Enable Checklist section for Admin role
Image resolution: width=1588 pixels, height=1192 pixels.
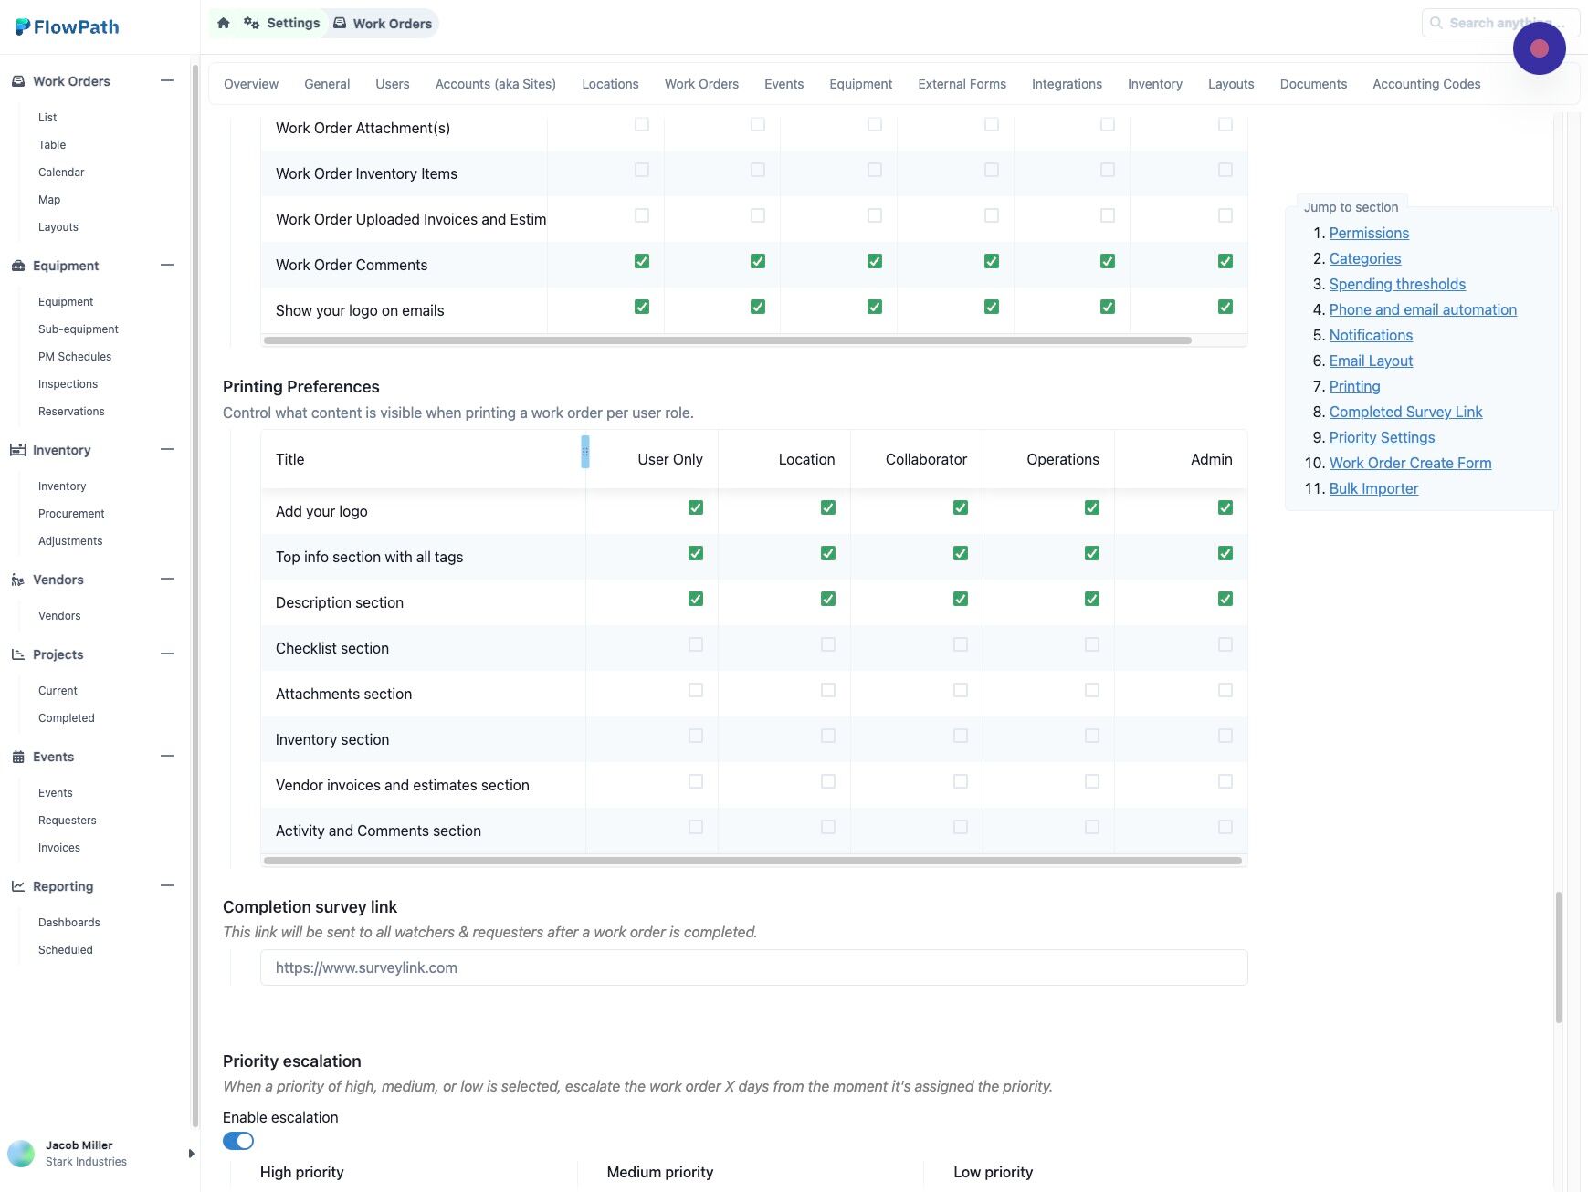coord(1225,644)
